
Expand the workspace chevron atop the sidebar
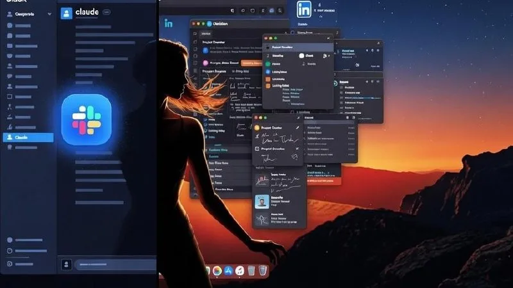click(49, 14)
